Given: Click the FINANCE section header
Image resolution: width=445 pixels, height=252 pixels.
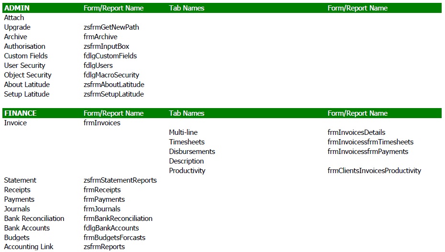Looking at the screenshot, I should coord(20,113).
